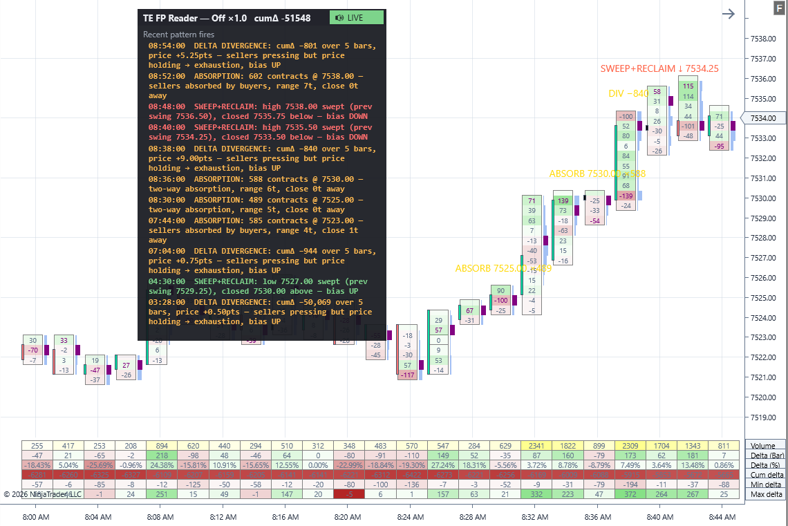Click the 8:20 AM time axis label
788x526 pixels.
click(348, 517)
